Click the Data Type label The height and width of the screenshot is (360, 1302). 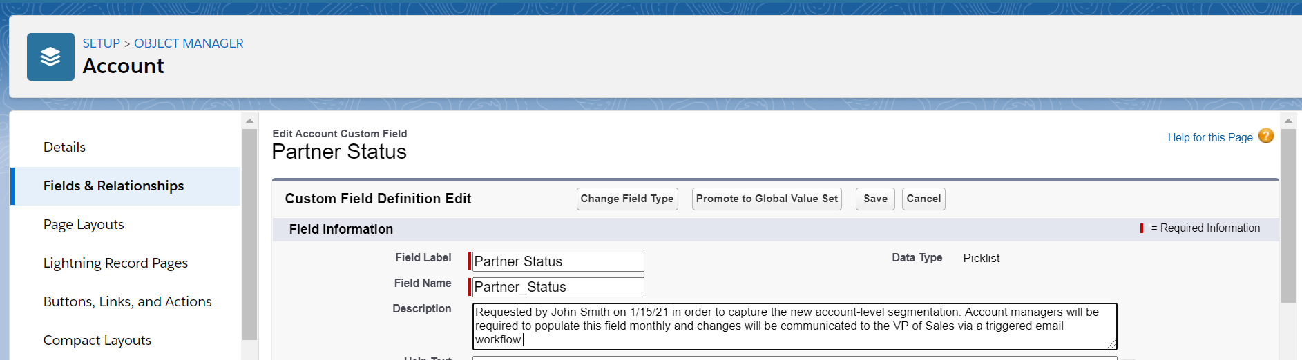917,257
